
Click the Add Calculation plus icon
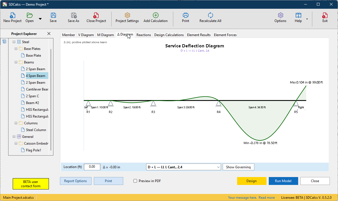(156, 15)
